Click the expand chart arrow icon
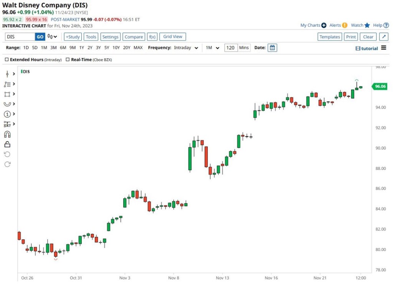 [383, 37]
